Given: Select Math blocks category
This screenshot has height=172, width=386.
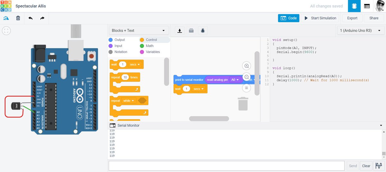Looking at the screenshot, I should click(147, 46).
